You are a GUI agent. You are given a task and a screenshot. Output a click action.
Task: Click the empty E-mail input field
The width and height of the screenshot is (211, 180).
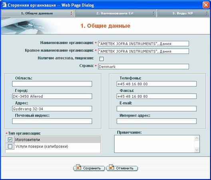tap(157, 109)
